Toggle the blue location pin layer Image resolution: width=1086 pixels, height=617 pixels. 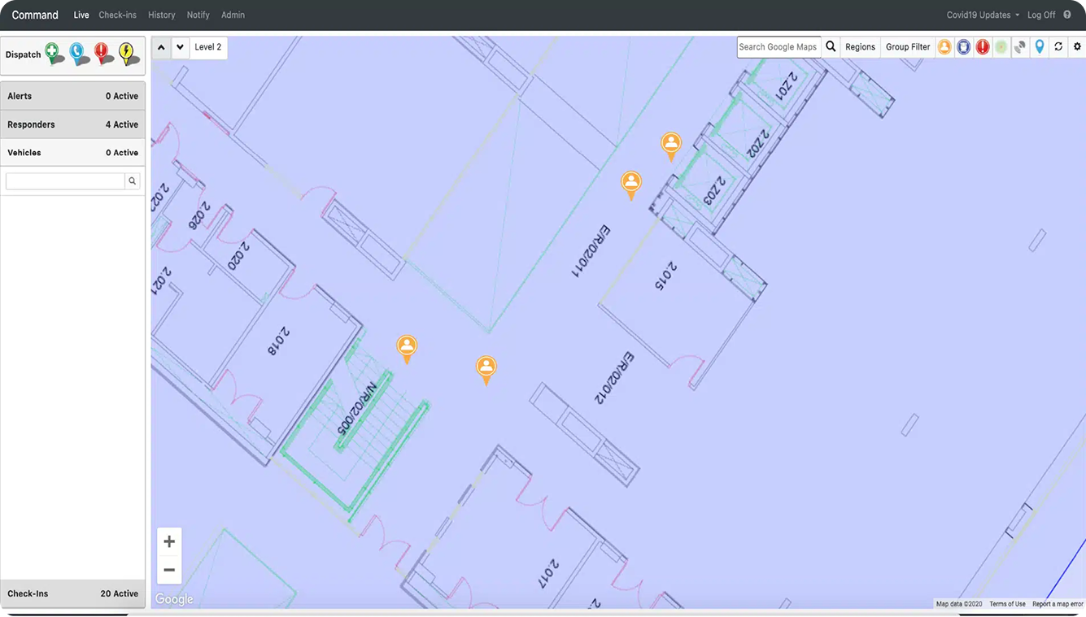1039,47
